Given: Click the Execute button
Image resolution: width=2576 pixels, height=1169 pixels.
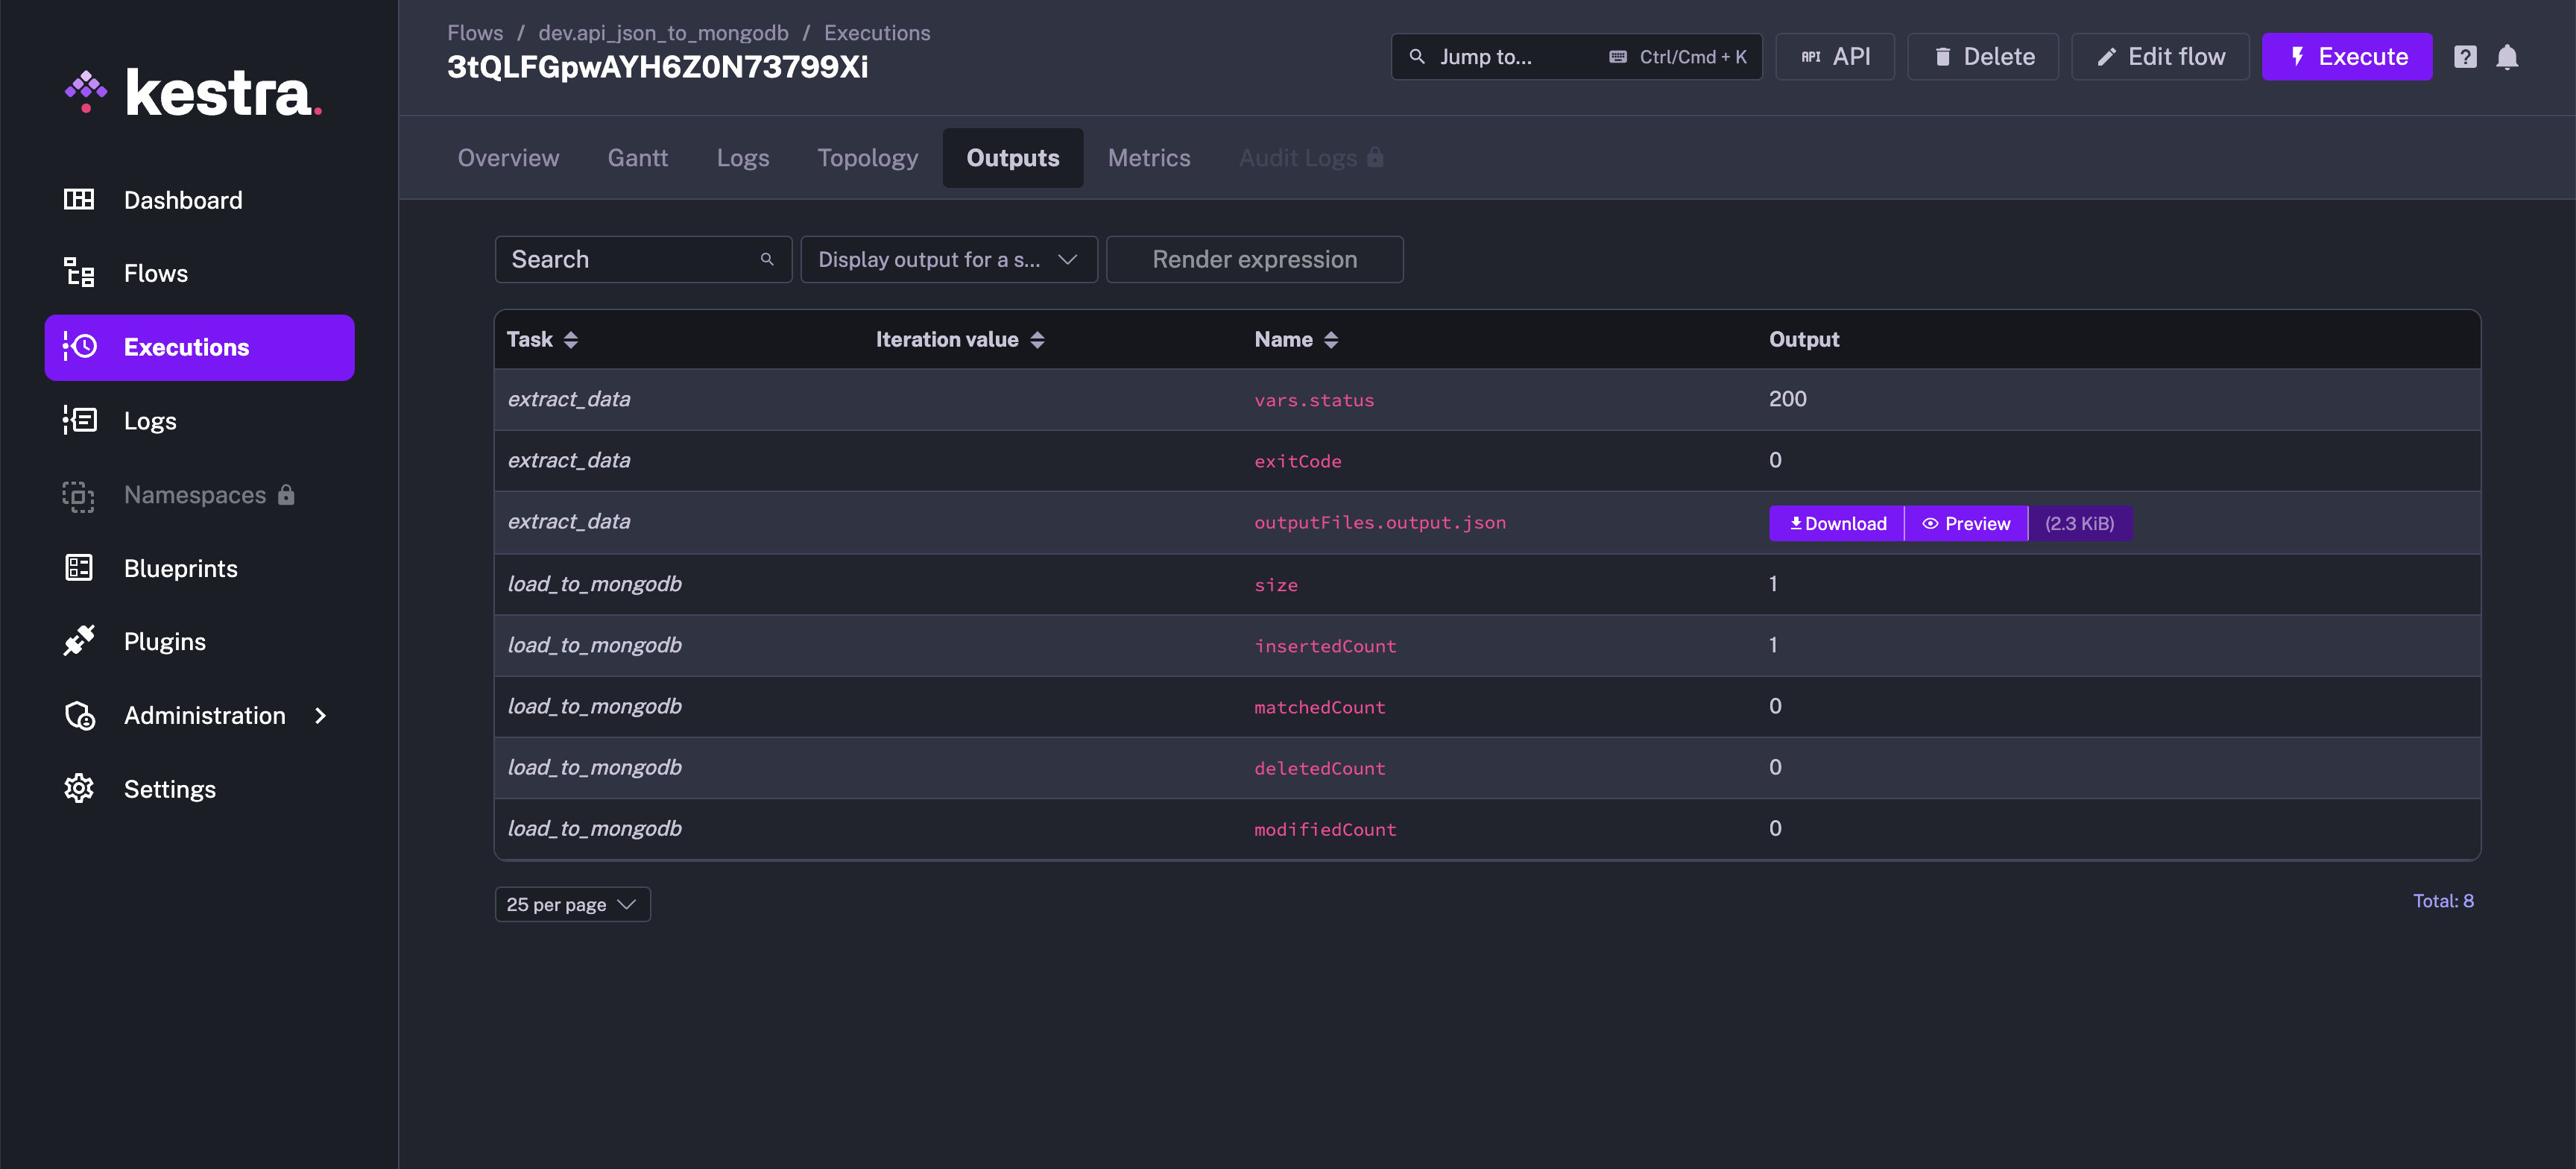Looking at the screenshot, I should click(2347, 57).
